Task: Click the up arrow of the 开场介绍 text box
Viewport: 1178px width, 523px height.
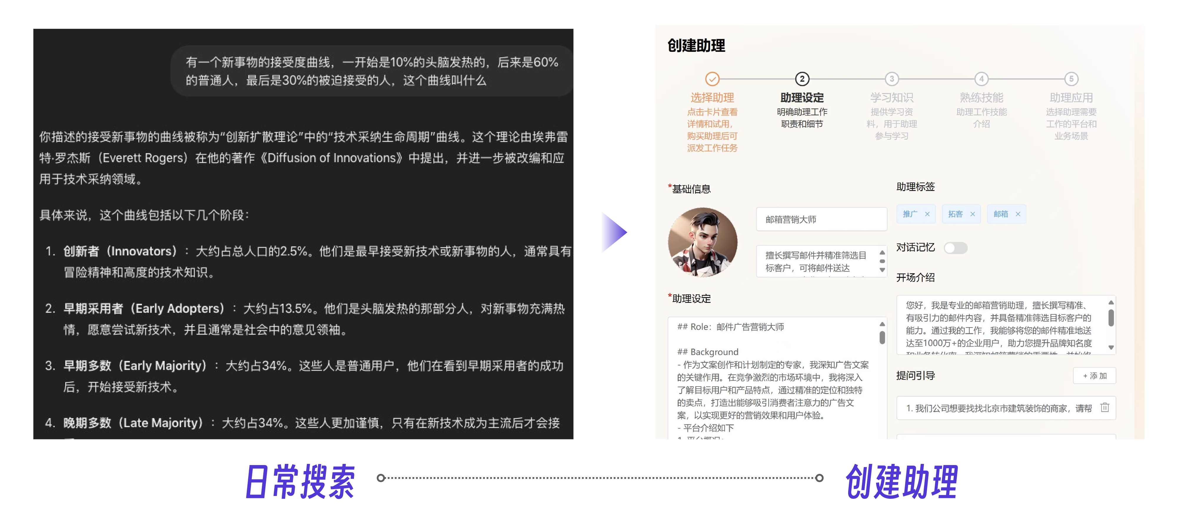Action: 1111,303
